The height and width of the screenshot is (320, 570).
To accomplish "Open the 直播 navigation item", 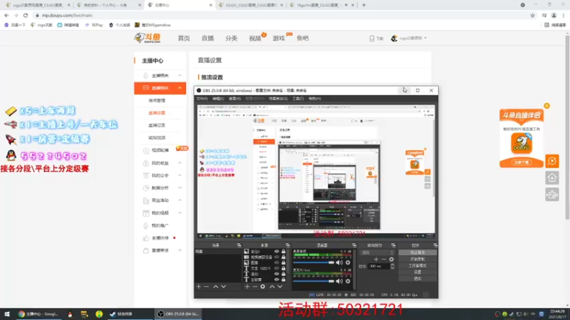I will click(x=207, y=38).
